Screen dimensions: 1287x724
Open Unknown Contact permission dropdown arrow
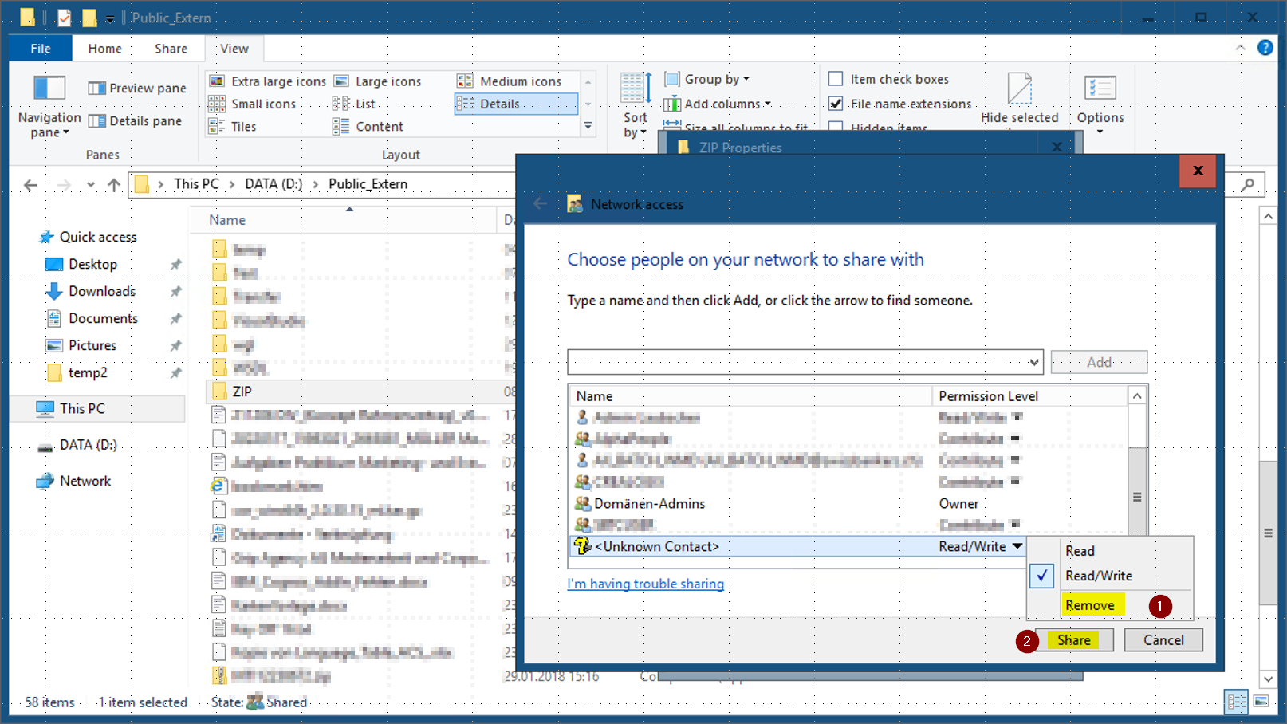1017,546
